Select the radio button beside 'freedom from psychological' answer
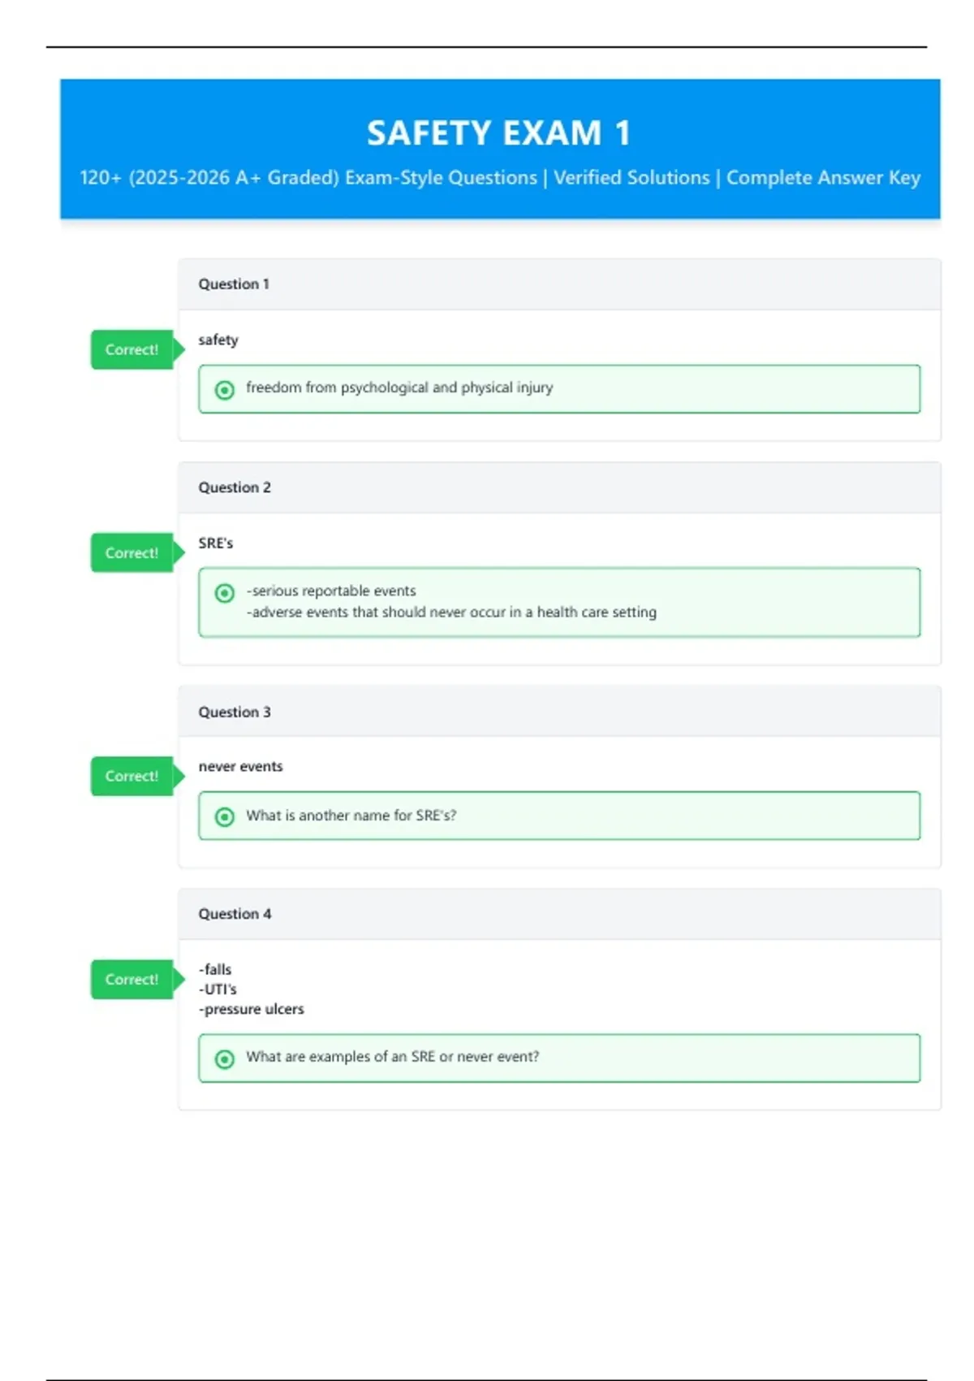This screenshot has height=1381, width=974. (x=225, y=390)
